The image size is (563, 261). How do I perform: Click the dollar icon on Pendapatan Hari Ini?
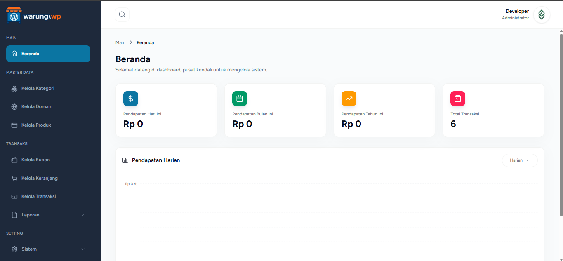131,99
